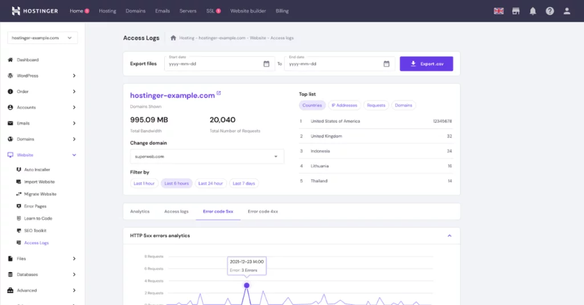This screenshot has height=305, width=584.
Task: Open the help question mark icon
Action: [x=550, y=11]
